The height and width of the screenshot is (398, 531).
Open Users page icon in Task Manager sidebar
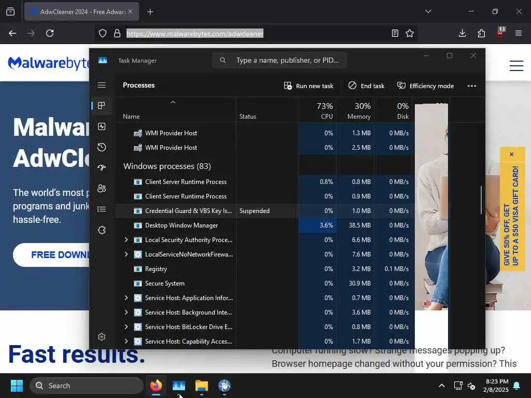tap(102, 189)
